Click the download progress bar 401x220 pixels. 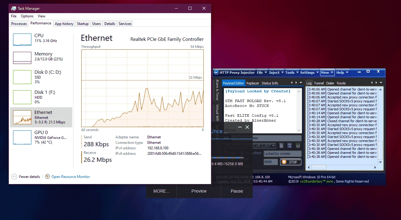(x=227, y=158)
